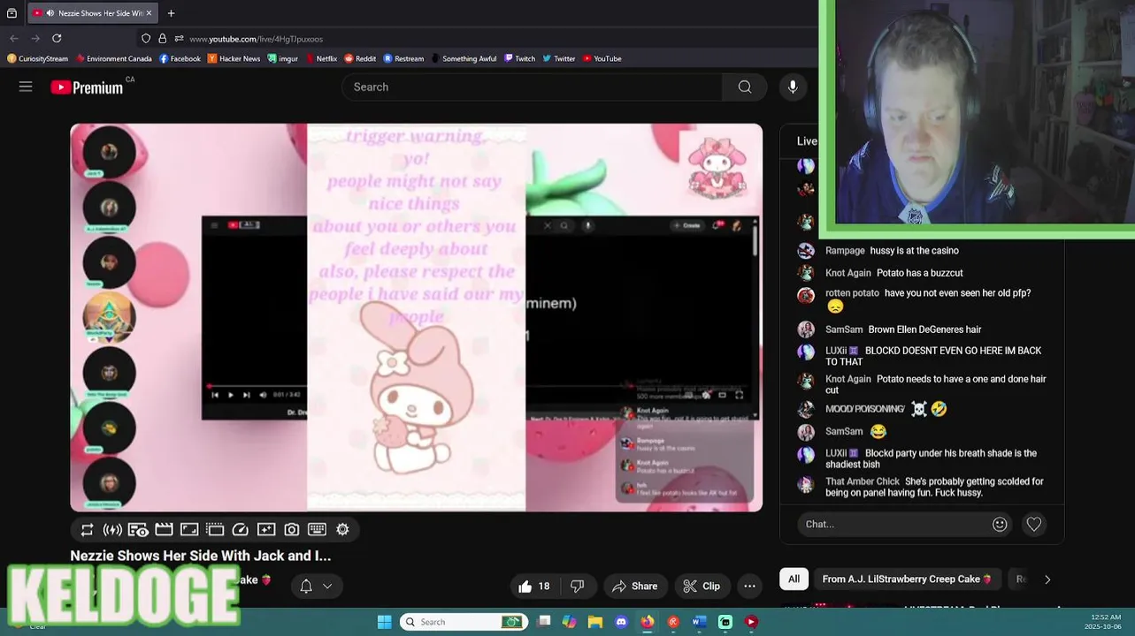
Task: Click the video filters sparkle icon
Action: (266, 529)
